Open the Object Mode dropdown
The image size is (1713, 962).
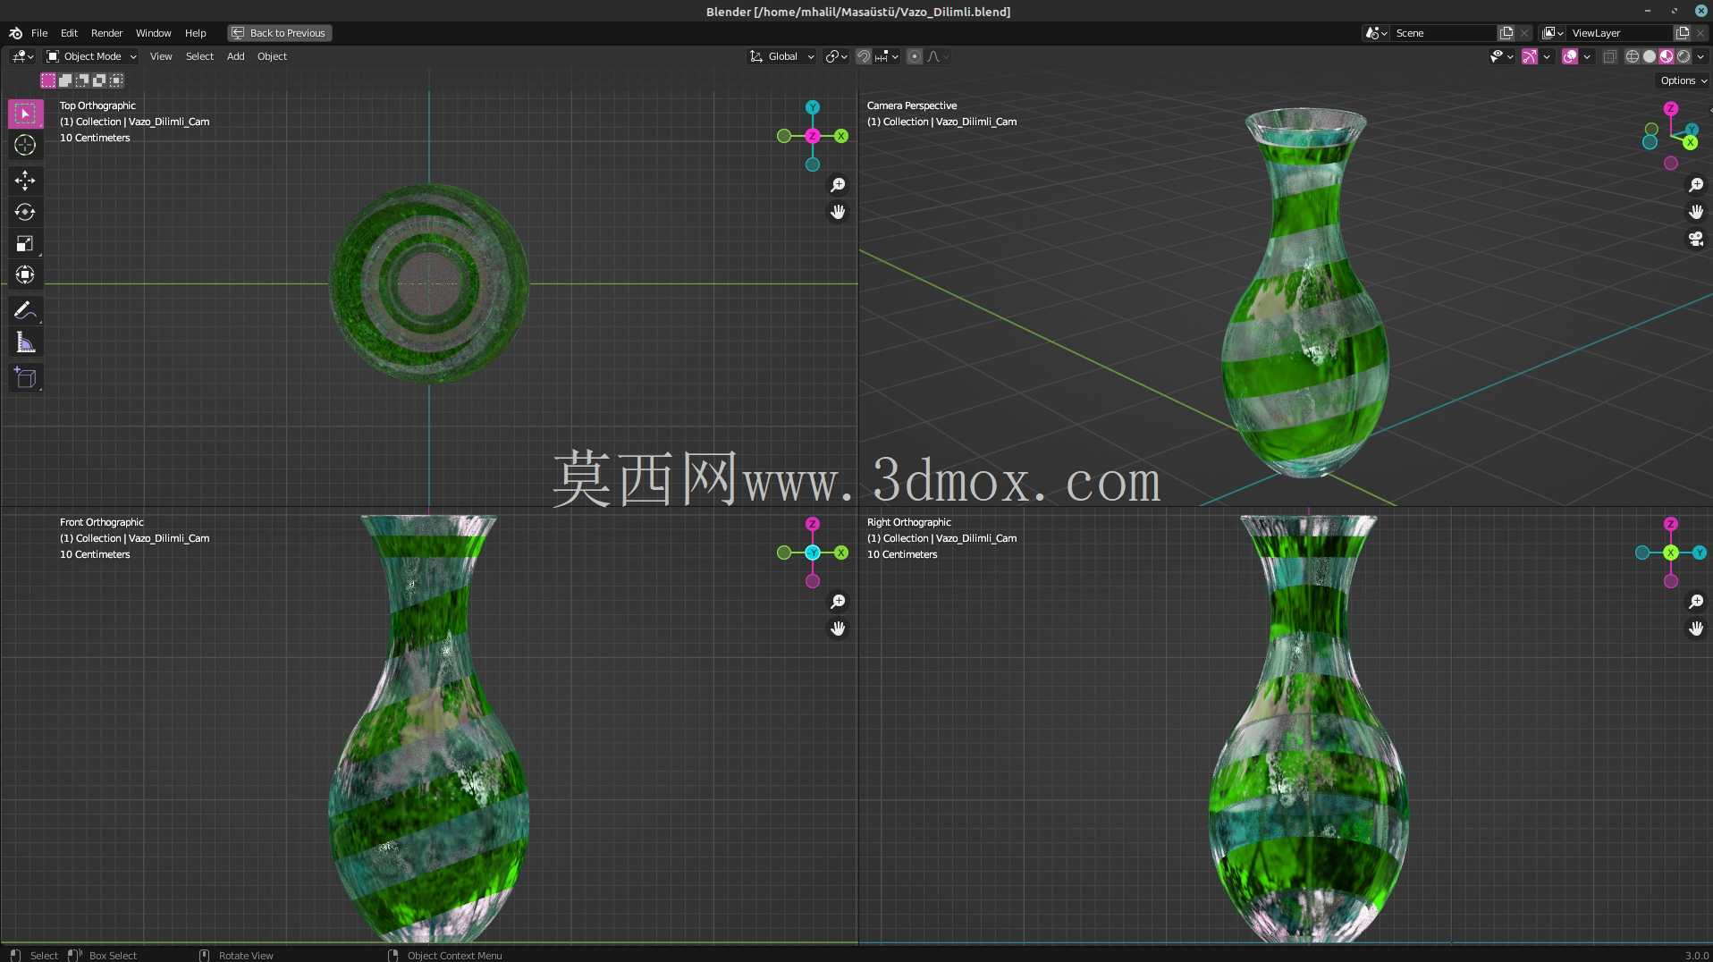pos(91,56)
